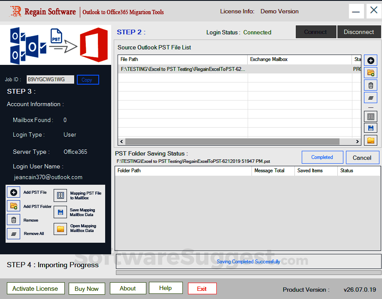Click the icon next to the Add PST File label
The height and width of the screenshot is (299, 382).
pyautogui.click(x=14, y=192)
